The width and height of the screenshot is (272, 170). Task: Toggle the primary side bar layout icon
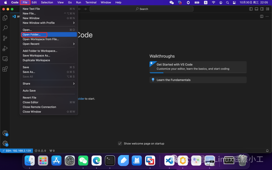click(251, 9)
